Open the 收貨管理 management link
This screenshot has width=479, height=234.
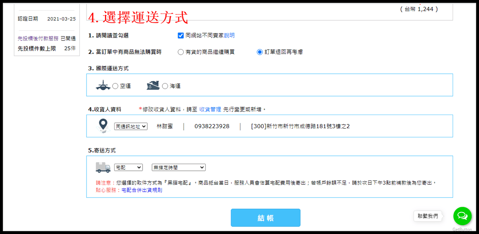click(211, 110)
